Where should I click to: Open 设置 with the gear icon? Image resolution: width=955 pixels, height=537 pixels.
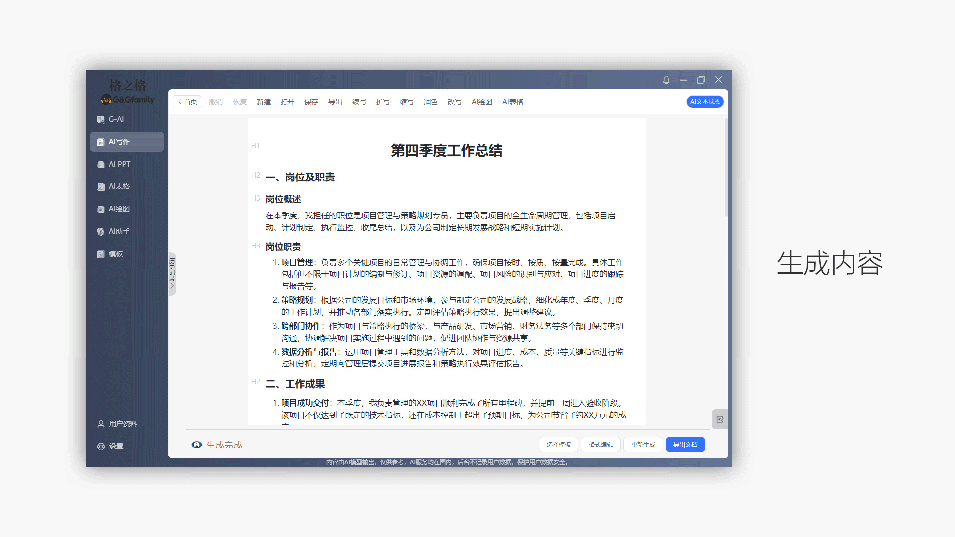(110, 446)
